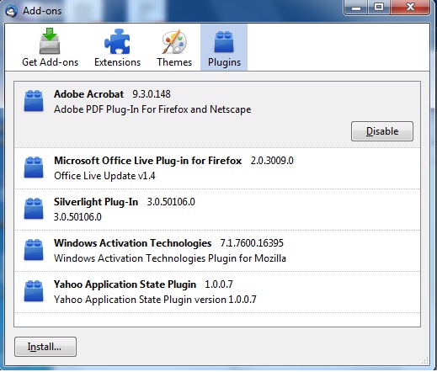Image resolution: width=437 pixels, height=372 pixels.
Task: Disable the Adobe Acrobat plugin
Action: (x=382, y=131)
